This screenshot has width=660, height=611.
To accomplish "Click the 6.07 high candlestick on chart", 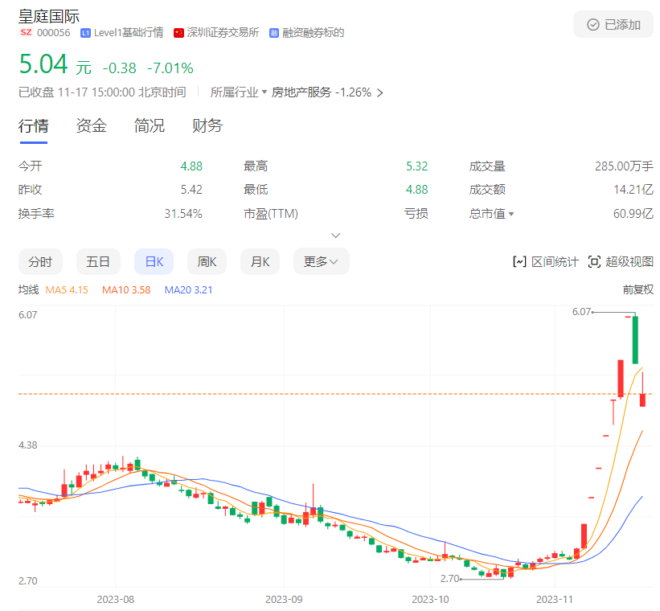I will click(635, 339).
